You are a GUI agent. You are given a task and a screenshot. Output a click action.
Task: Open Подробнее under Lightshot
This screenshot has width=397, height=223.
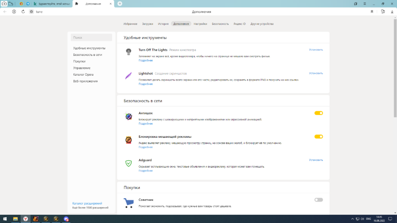pos(146,84)
